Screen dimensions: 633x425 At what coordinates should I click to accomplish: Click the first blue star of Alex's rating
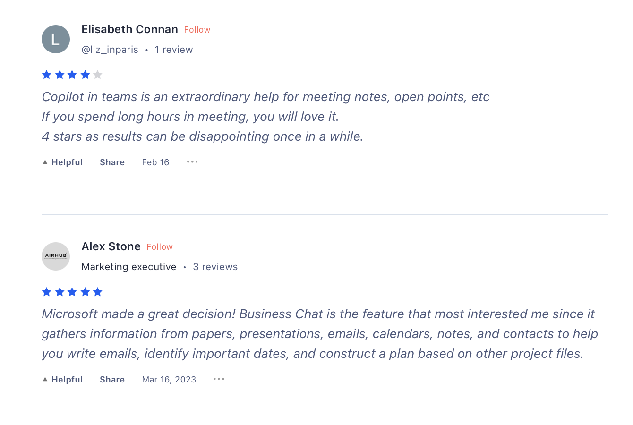(x=46, y=292)
